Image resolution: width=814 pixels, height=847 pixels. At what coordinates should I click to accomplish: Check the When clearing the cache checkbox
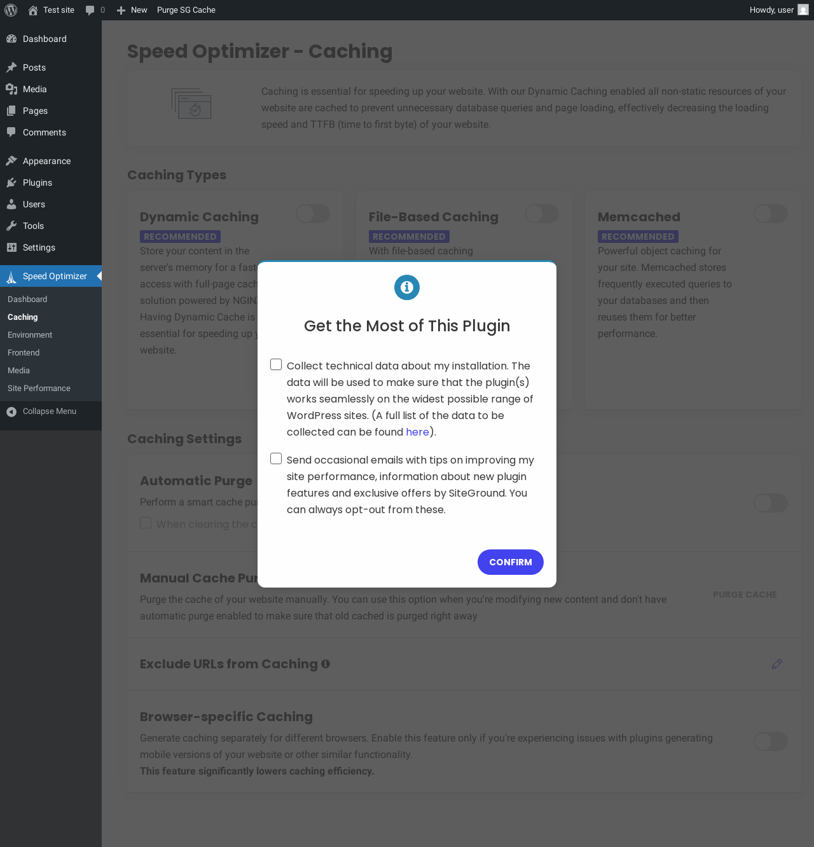(x=146, y=523)
